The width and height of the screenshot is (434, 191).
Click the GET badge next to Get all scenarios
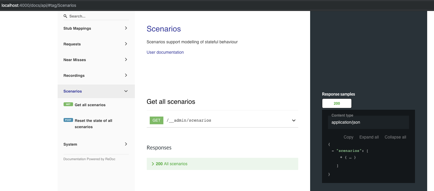click(x=68, y=104)
